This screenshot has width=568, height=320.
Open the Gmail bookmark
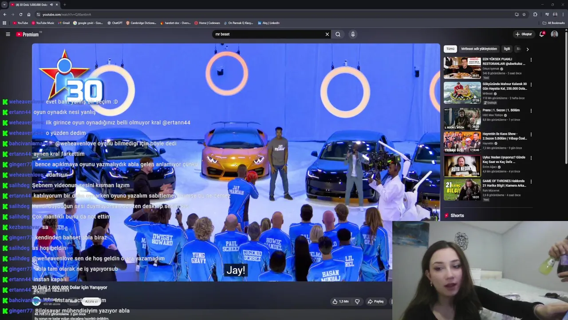tap(64, 23)
